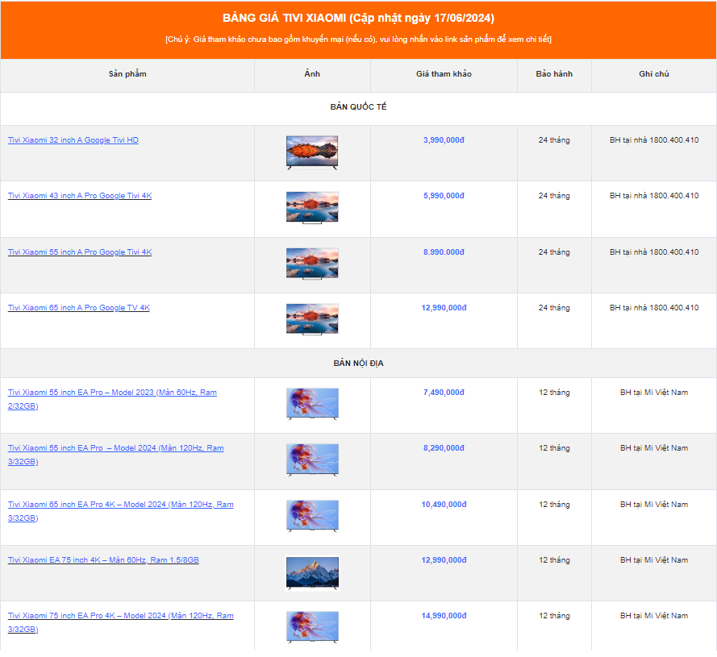Select the 12,990,000đ price of 65 inch A Pro
This screenshot has width=717, height=657.
[x=444, y=308]
